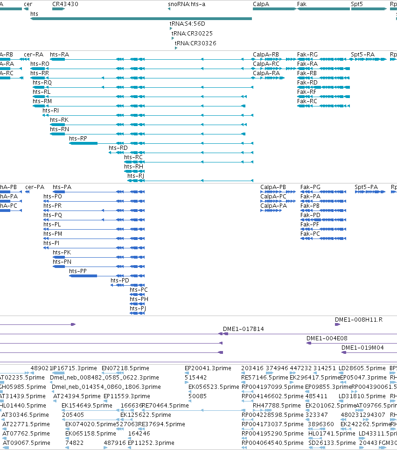Select the Spt5-PA protein label
The height and width of the screenshot is (450, 397).
366,187
